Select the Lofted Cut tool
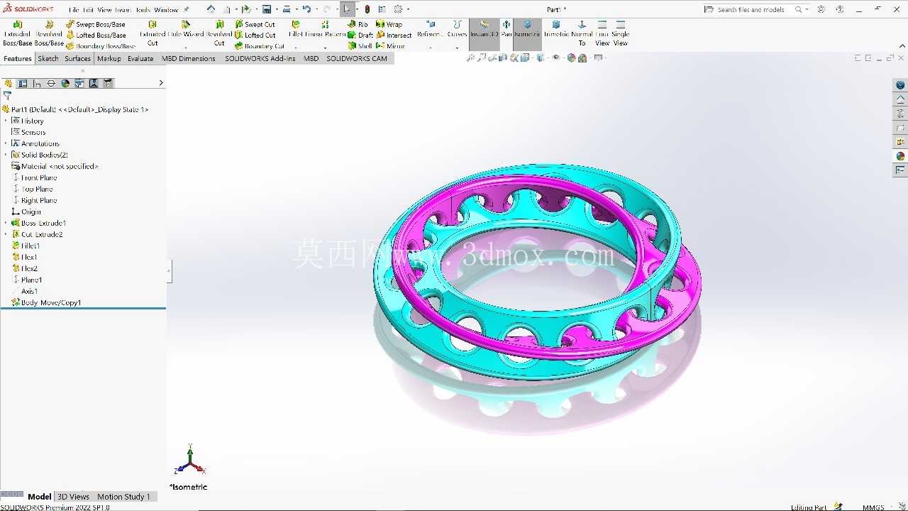This screenshot has width=908, height=511. (255, 35)
